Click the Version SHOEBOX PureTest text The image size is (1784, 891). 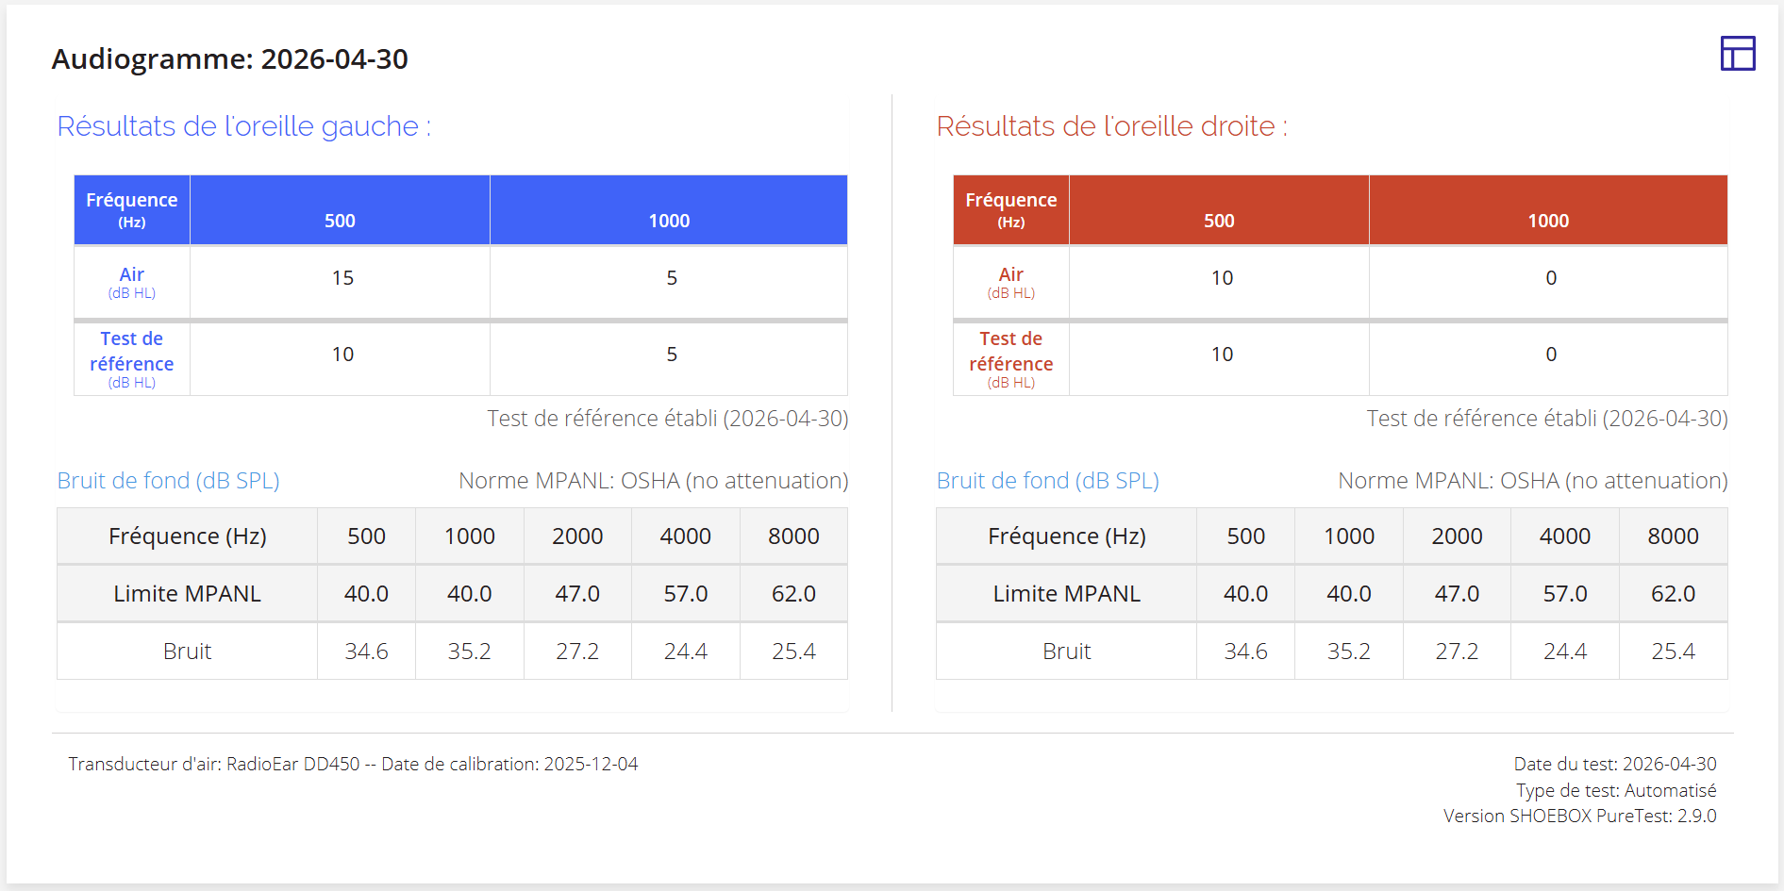point(1580,816)
